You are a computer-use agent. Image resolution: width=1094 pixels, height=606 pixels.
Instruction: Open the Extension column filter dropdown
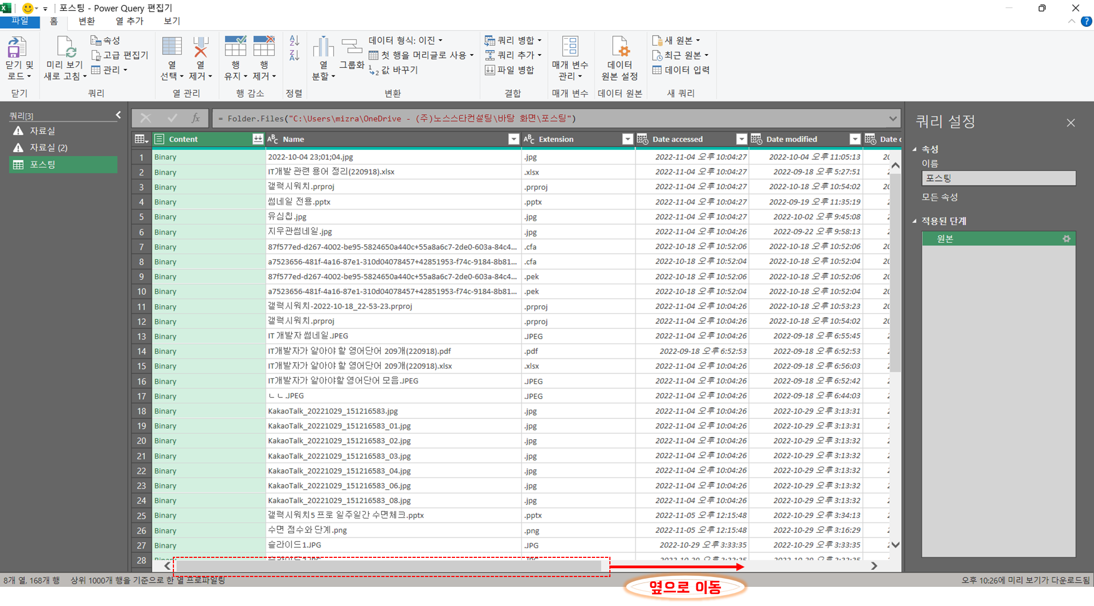627,139
